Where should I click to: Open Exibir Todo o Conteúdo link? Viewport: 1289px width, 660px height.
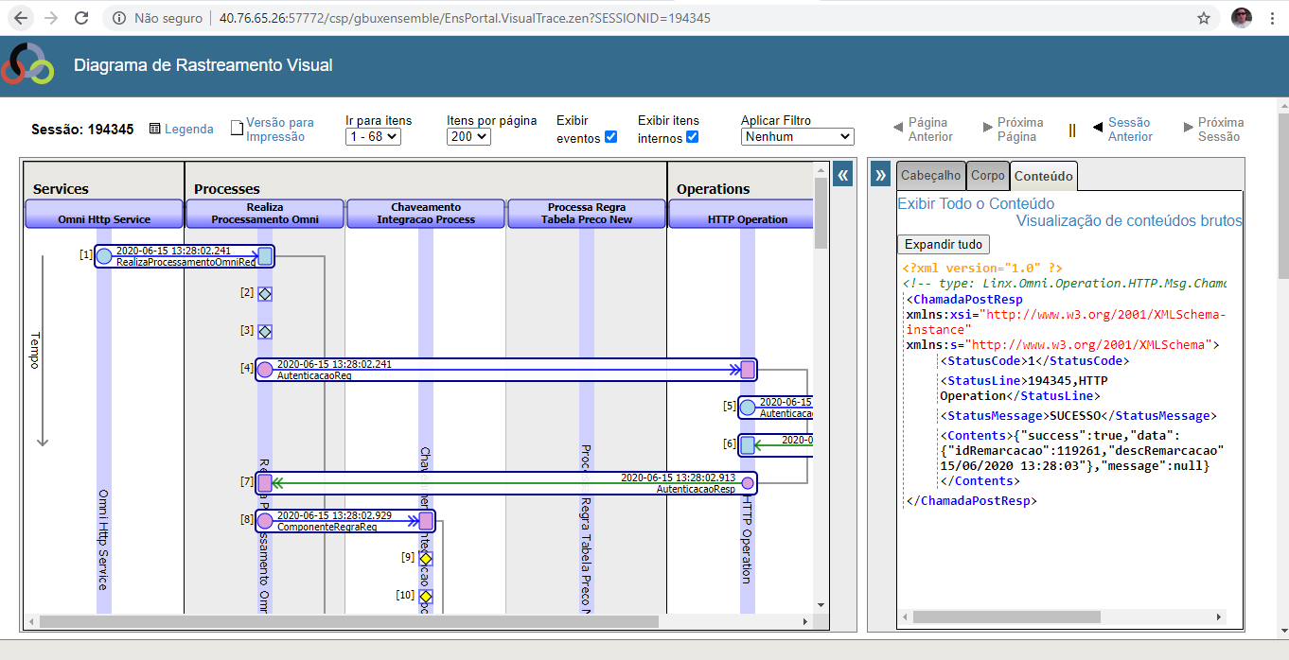tap(975, 203)
